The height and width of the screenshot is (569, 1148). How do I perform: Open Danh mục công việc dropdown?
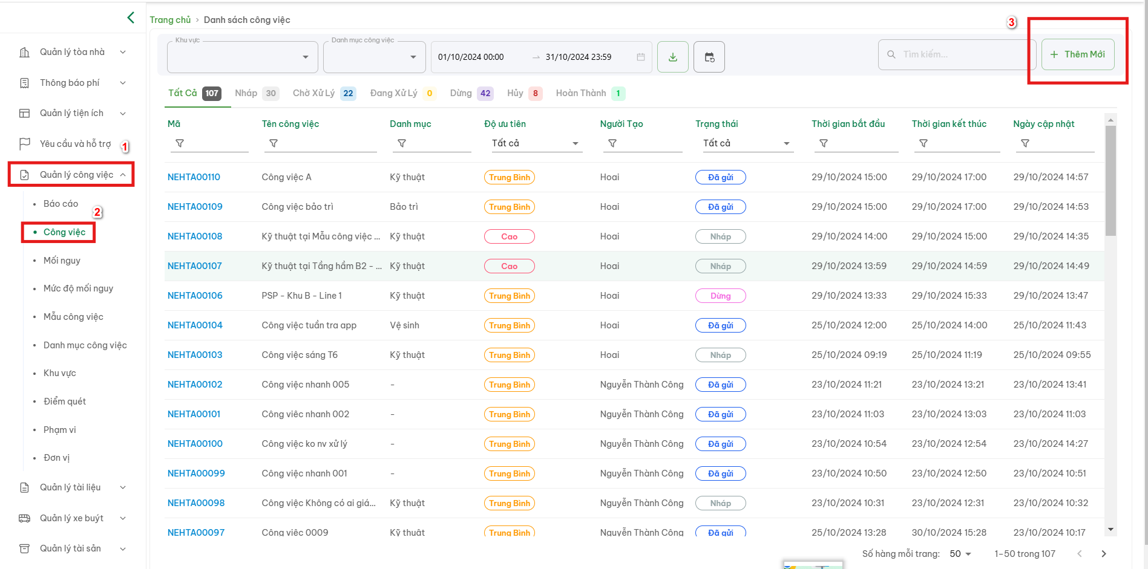tap(375, 57)
